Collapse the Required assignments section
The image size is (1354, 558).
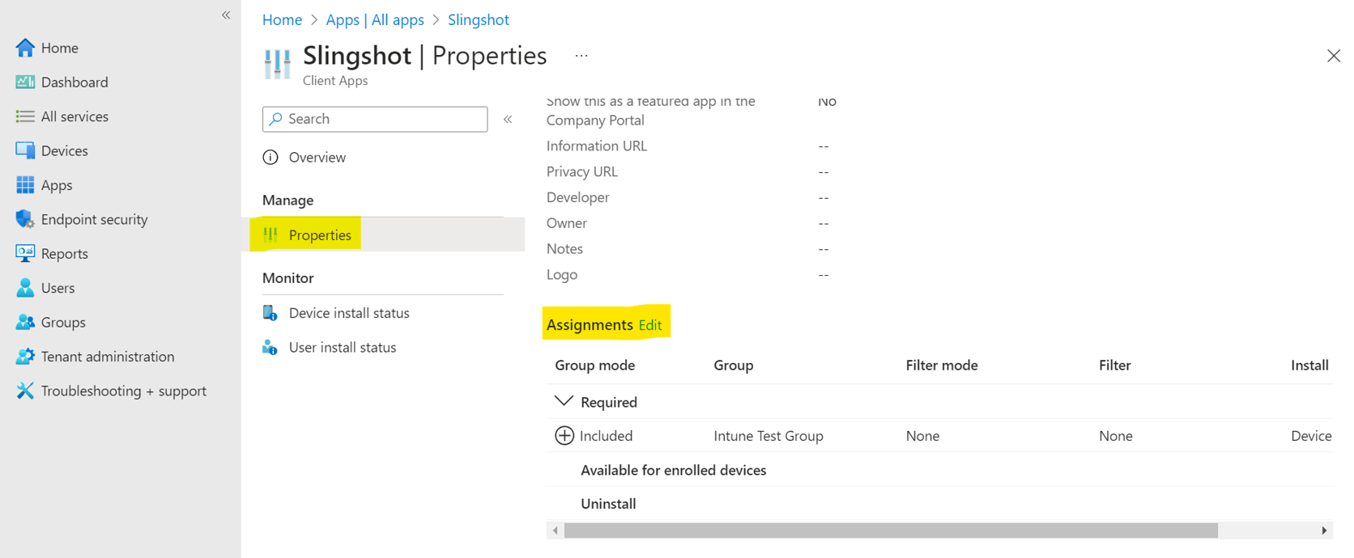click(564, 401)
